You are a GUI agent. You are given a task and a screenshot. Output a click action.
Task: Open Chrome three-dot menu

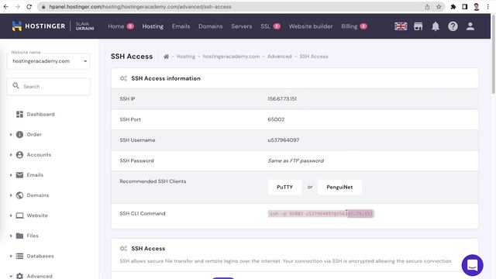tap(487, 7)
